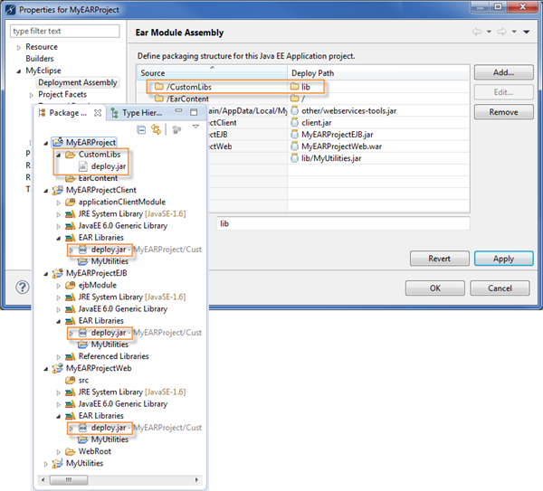This screenshot has width=543, height=491.
Task: Collapse the MyEARProject tree node
Action: coord(46,143)
